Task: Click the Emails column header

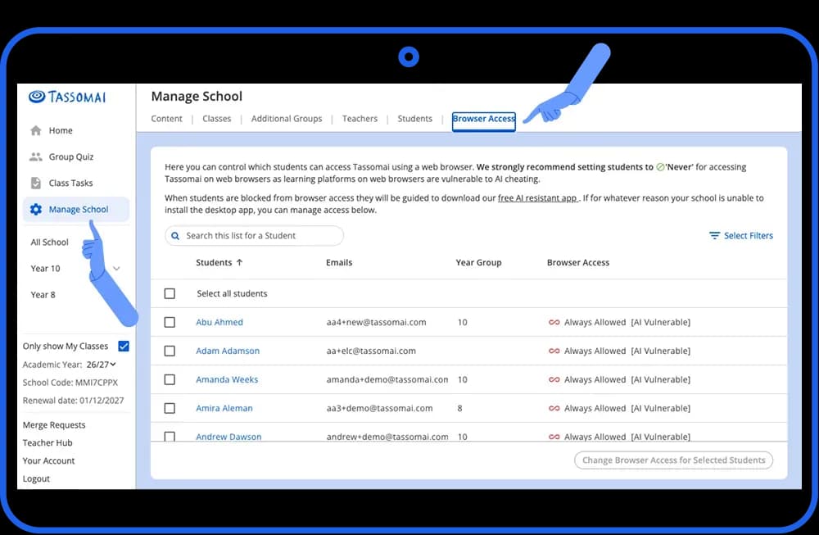Action: pyautogui.click(x=339, y=262)
